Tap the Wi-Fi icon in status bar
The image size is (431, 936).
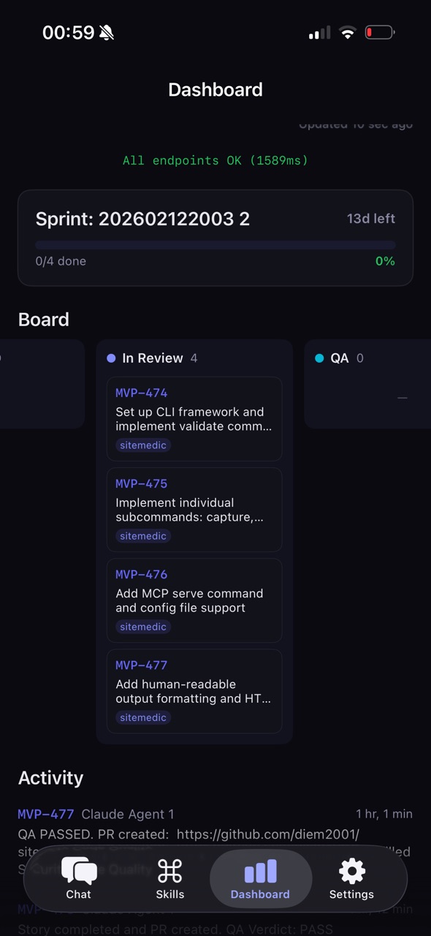coord(347,32)
